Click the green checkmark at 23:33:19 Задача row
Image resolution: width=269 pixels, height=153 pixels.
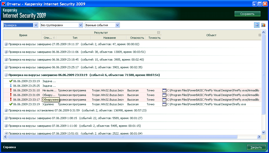click(11, 81)
